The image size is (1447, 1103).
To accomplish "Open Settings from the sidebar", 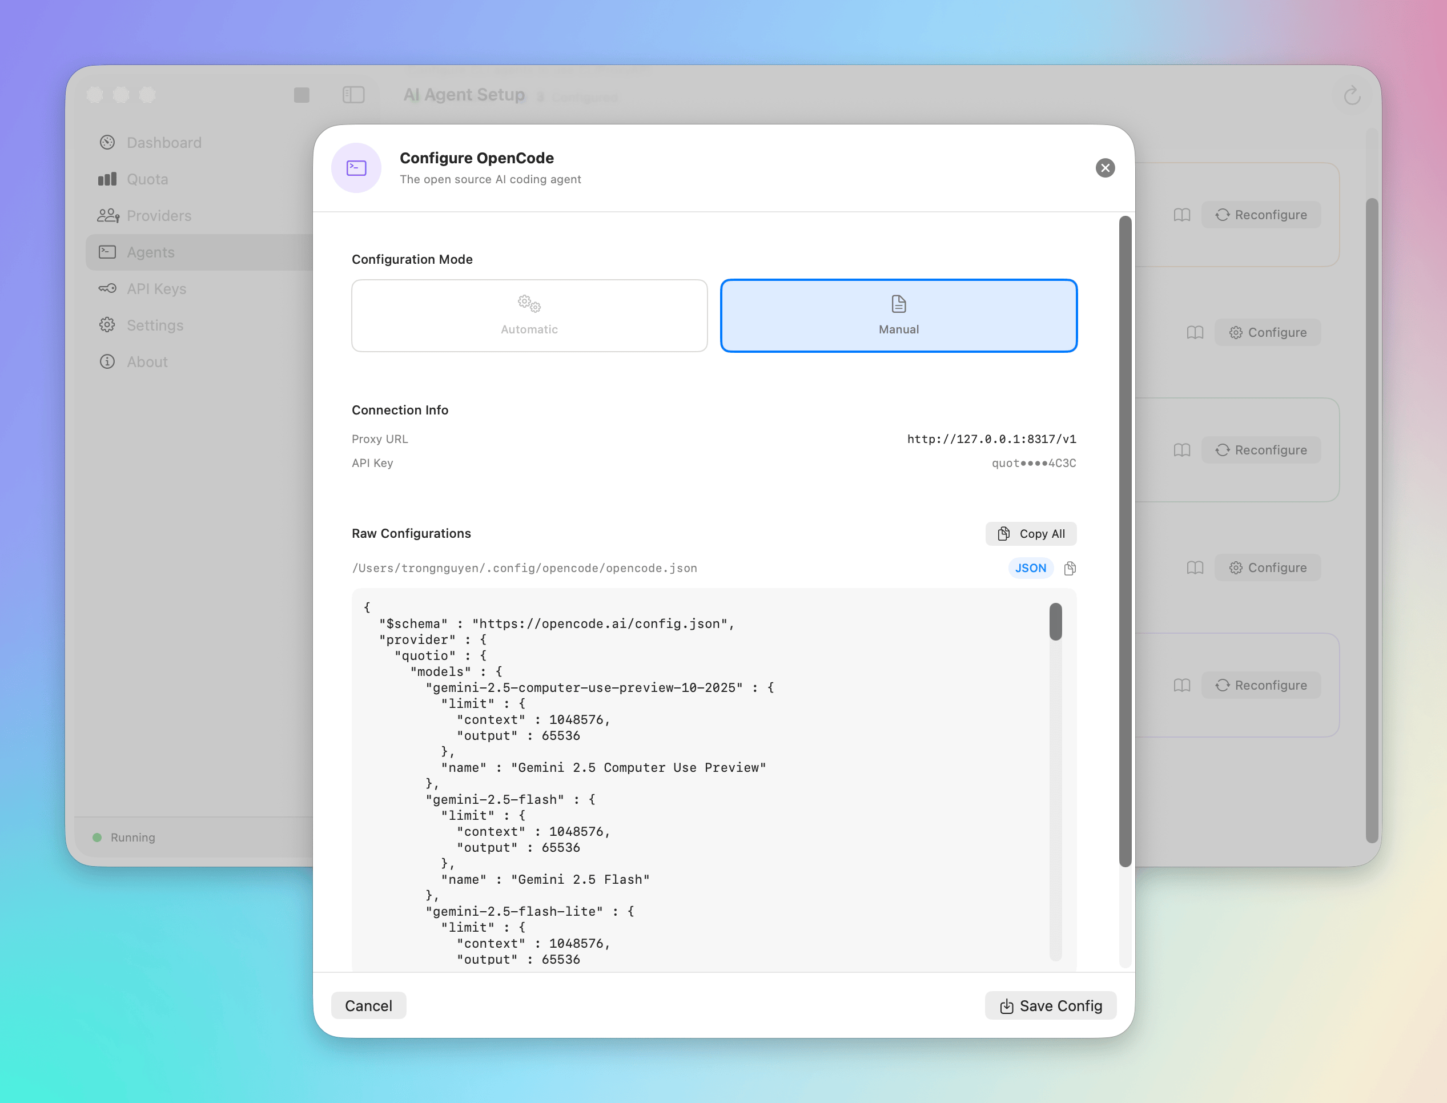I will 155,325.
